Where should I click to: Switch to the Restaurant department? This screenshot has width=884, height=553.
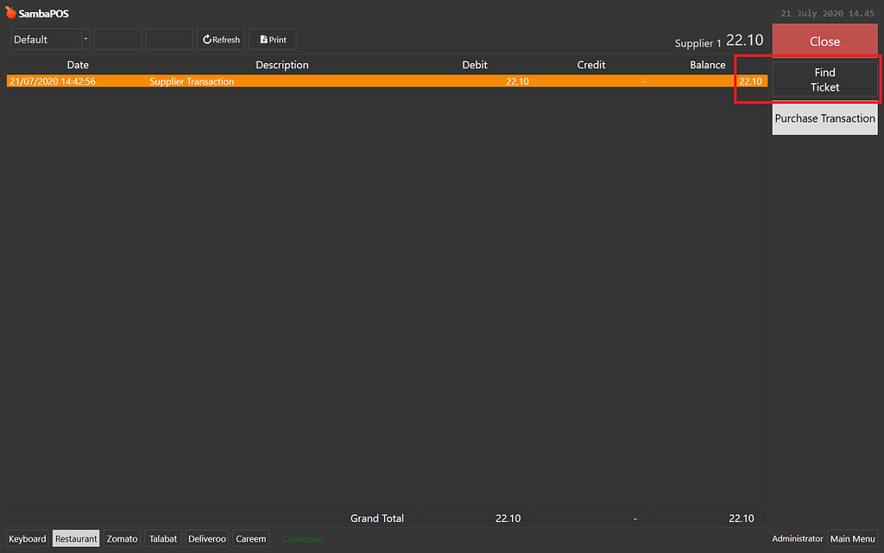click(x=76, y=538)
